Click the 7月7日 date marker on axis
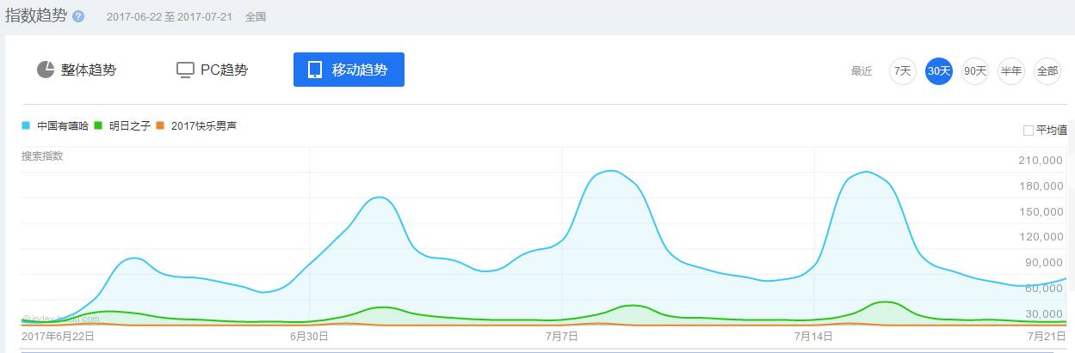1075x353 pixels. (561, 337)
